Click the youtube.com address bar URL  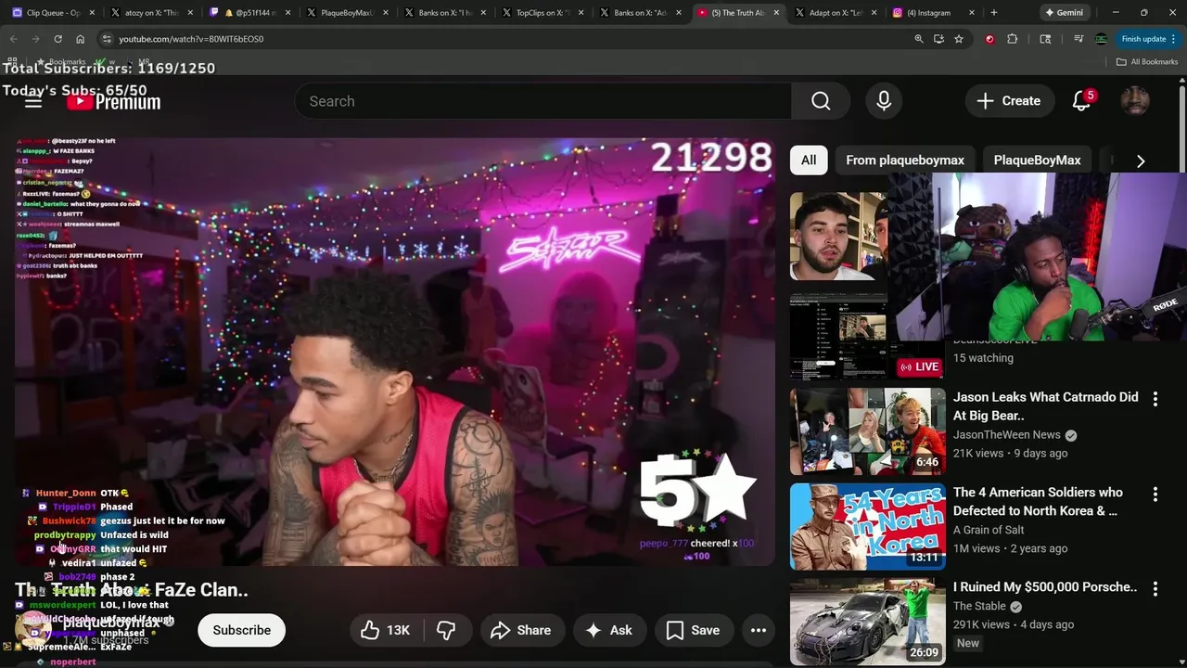(x=191, y=39)
